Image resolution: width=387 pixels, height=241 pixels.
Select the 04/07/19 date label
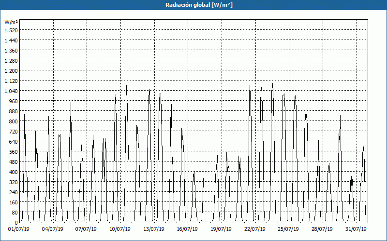[x=53, y=229]
